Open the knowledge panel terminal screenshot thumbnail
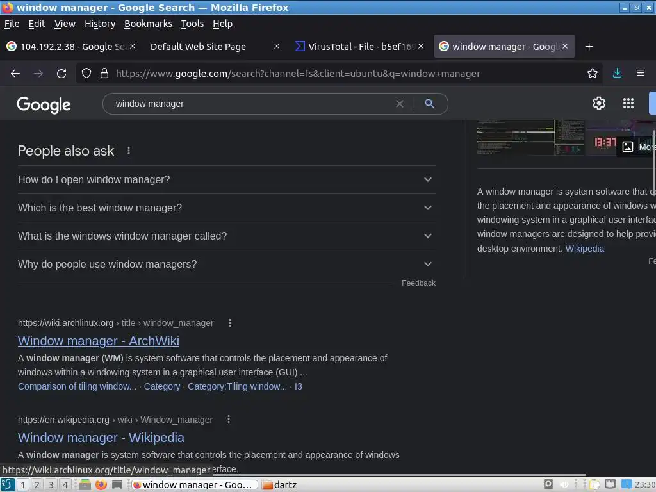 pyautogui.click(x=531, y=137)
